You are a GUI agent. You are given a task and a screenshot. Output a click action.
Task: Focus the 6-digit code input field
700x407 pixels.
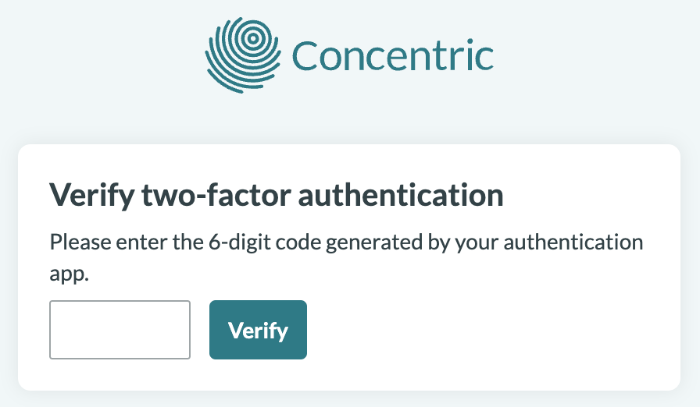tap(120, 330)
